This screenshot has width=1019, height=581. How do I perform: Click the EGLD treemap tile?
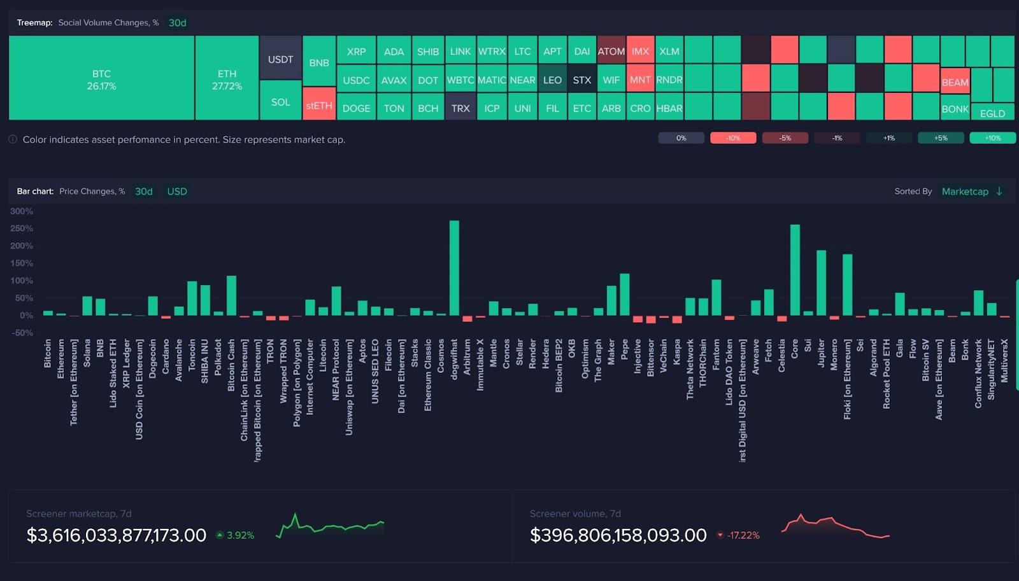(x=993, y=111)
